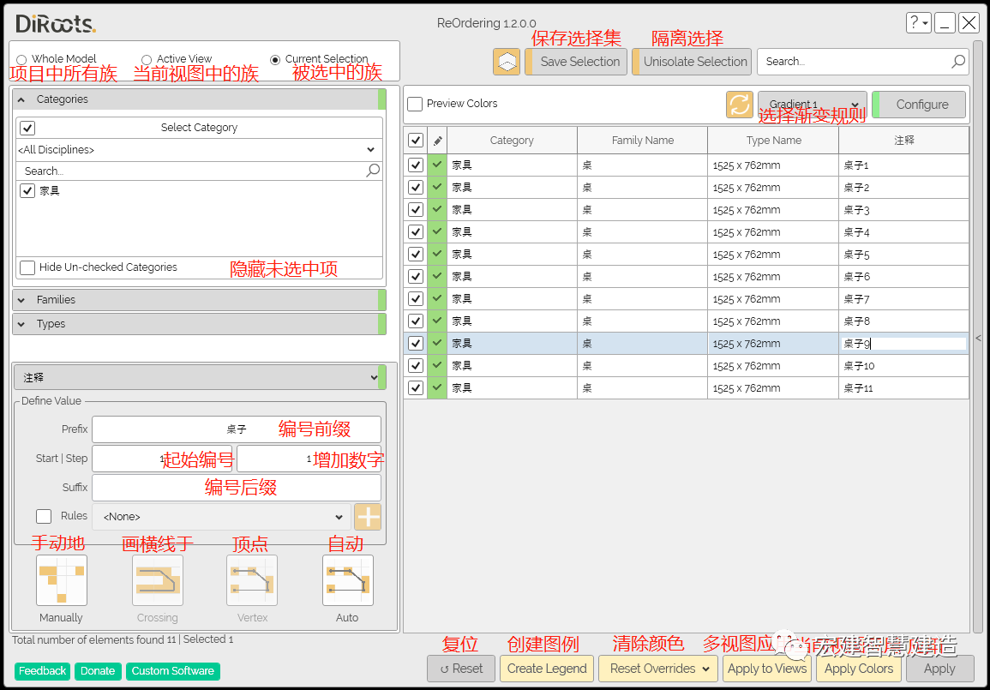
Task: Click the green check status for 桌子11 row
Action: click(x=437, y=387)
